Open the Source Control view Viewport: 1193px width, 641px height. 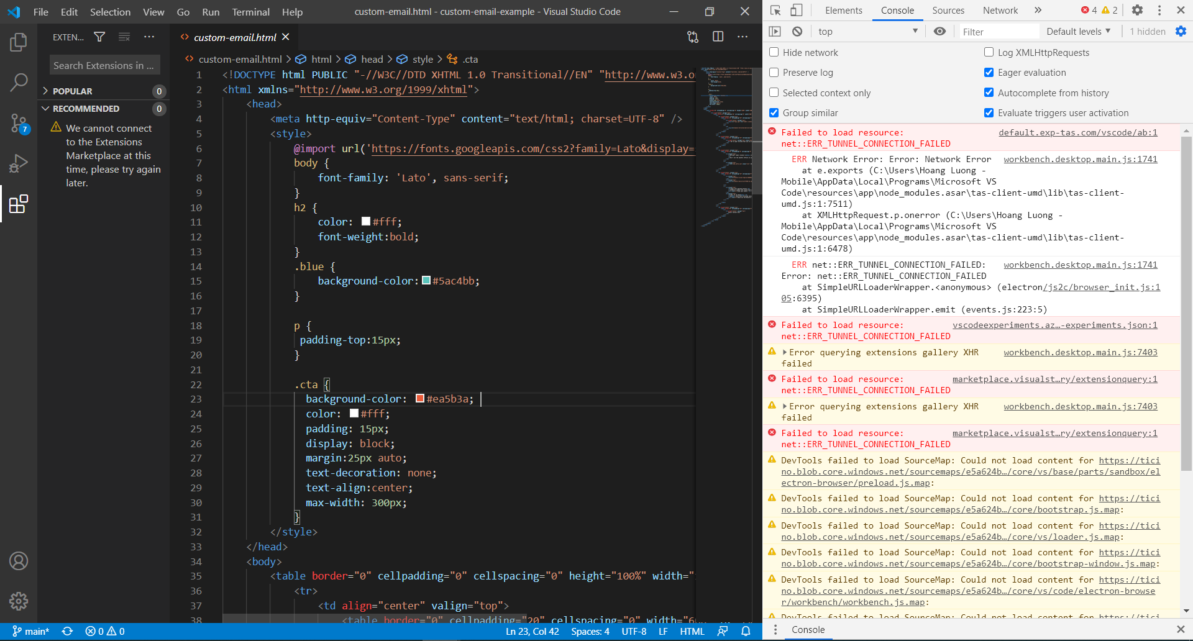tap(19, 122)
